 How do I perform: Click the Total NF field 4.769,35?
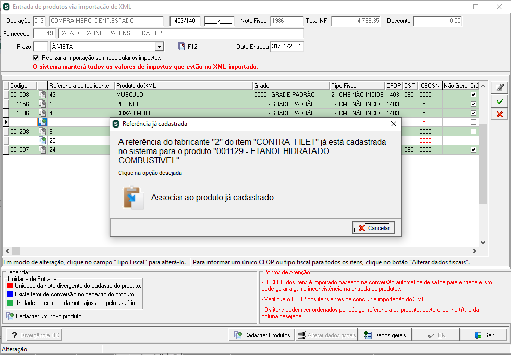356,21
